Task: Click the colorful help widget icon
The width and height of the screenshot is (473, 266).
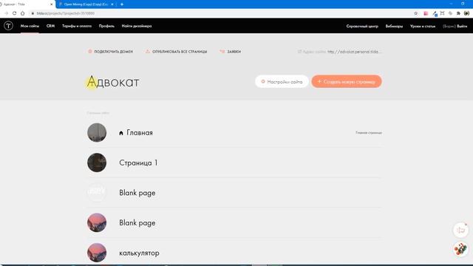Action: tap(460, 249)
